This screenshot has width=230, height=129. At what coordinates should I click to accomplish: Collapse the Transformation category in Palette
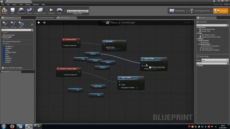pos(199,44)
